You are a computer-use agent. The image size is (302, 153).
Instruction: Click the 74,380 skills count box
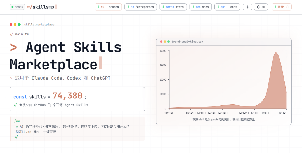pos(77,99)
